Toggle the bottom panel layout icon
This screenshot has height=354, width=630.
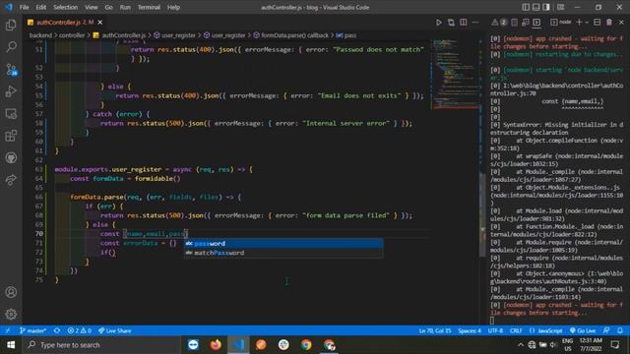pos(535,7)
